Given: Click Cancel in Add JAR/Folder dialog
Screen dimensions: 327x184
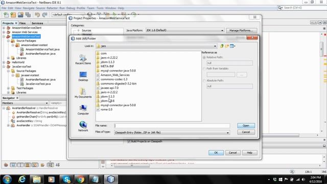Looking at the screenshot, I should point(246,132).
